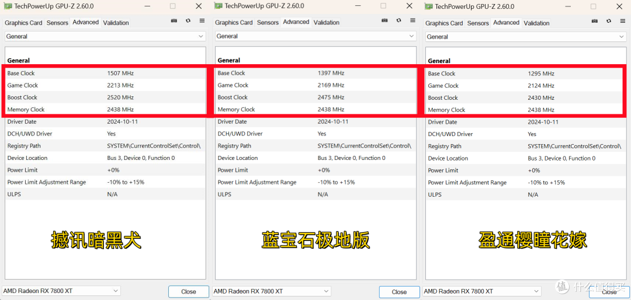The width and height of the screenshot is (631, 300).
Task: Select Boost Clock 2430 MHz value
Action: pos(541,97)
